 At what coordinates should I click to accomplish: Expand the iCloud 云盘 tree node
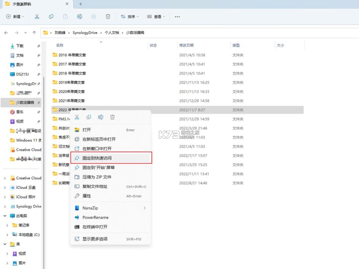tap(5, 188)
